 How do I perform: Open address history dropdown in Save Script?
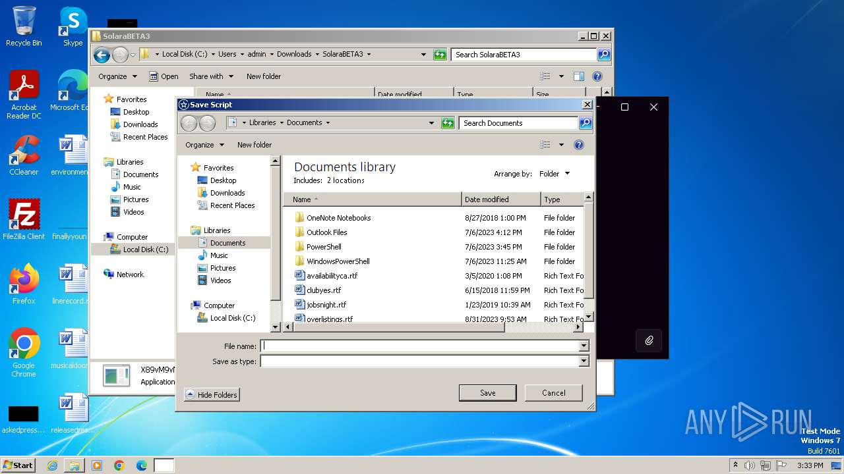click(431, 123)
